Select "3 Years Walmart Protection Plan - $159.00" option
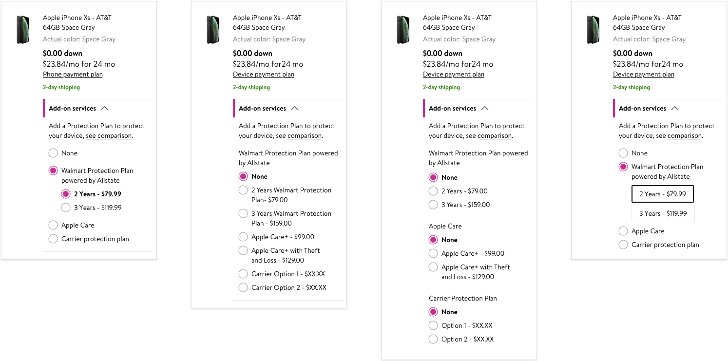 [243, 213]
